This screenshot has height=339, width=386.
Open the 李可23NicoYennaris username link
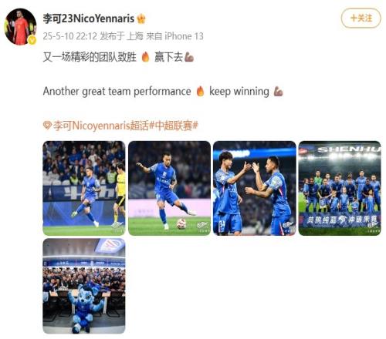pyautogui.click(x=89, y=18)
